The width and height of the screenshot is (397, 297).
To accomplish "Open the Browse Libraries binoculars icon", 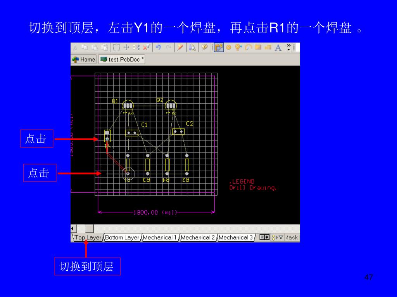I will pos(192,47).
